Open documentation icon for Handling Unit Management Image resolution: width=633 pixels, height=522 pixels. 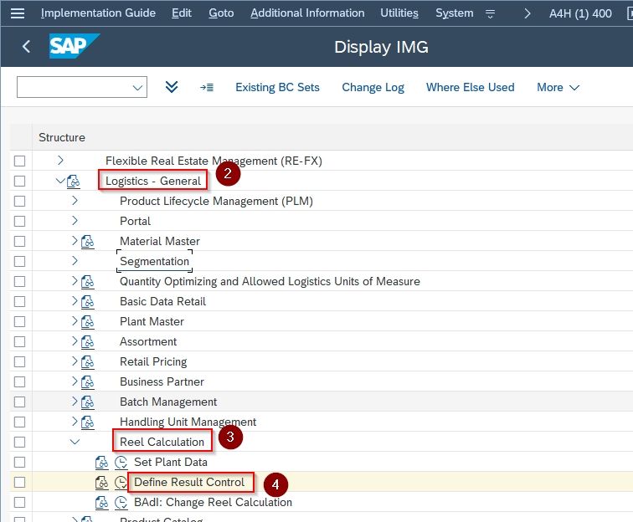point(88,422)
